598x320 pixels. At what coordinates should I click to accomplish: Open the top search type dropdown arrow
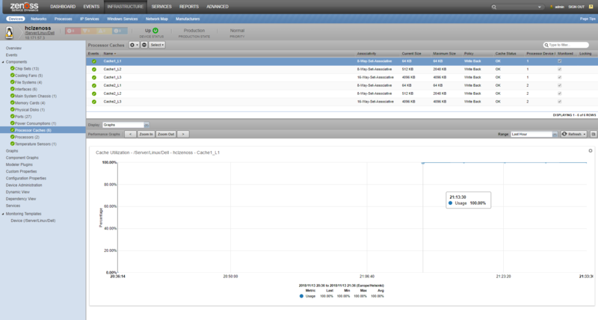click(539, 7)
